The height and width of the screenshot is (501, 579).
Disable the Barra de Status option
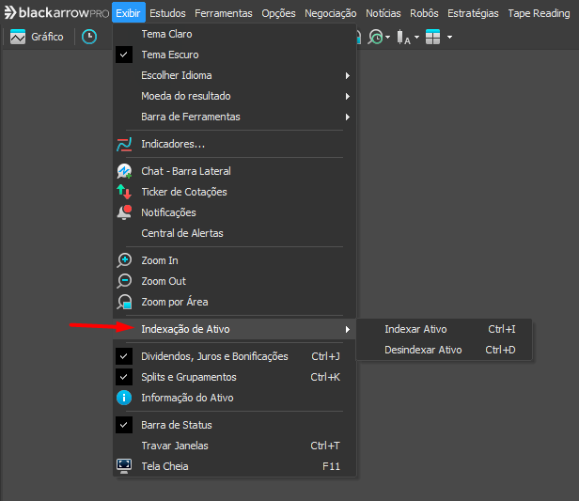(124, 425)
